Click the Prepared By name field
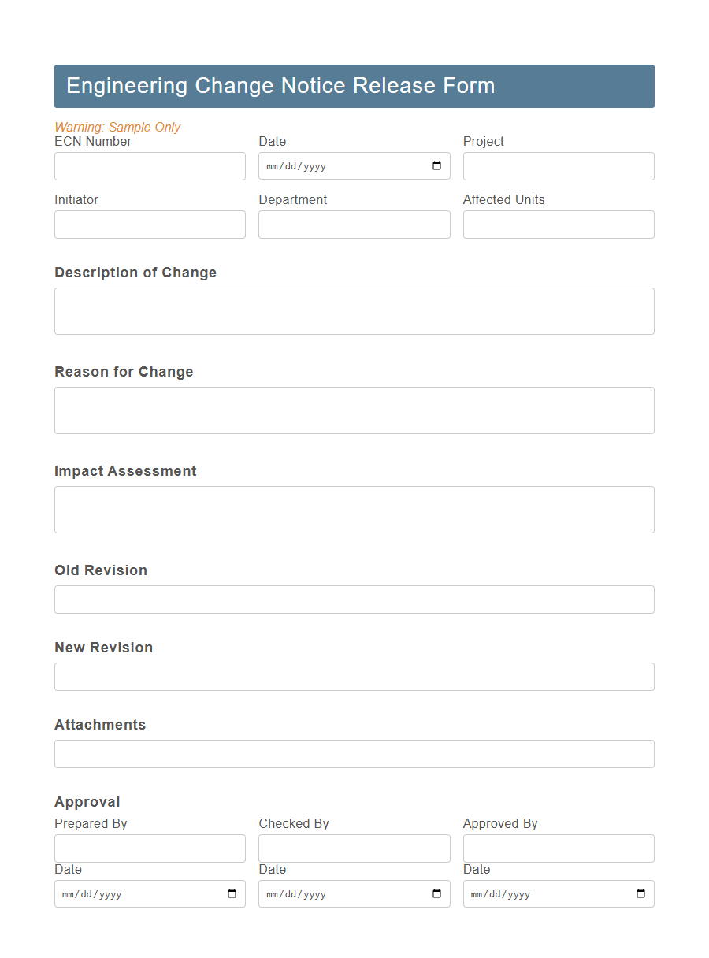The height and width of the screenshot is (958, 709). [x=150, y=848]
